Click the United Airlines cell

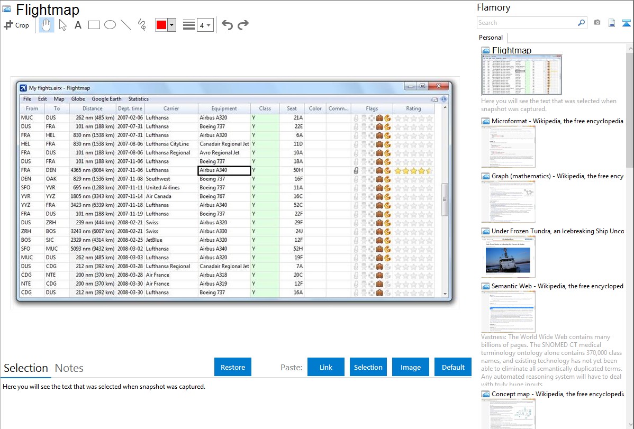(x=171, y=188)
